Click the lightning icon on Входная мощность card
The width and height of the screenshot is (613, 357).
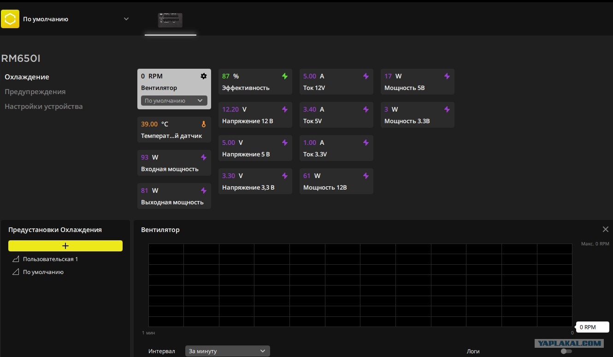pyautogui.click(x=204, y=157)
